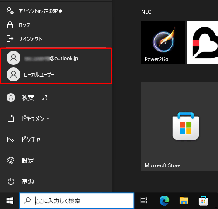Image resolution: width=218 pixels, height=209 pixels.
Task: Click the sign-out arrow icon
Action: point(10,39)
